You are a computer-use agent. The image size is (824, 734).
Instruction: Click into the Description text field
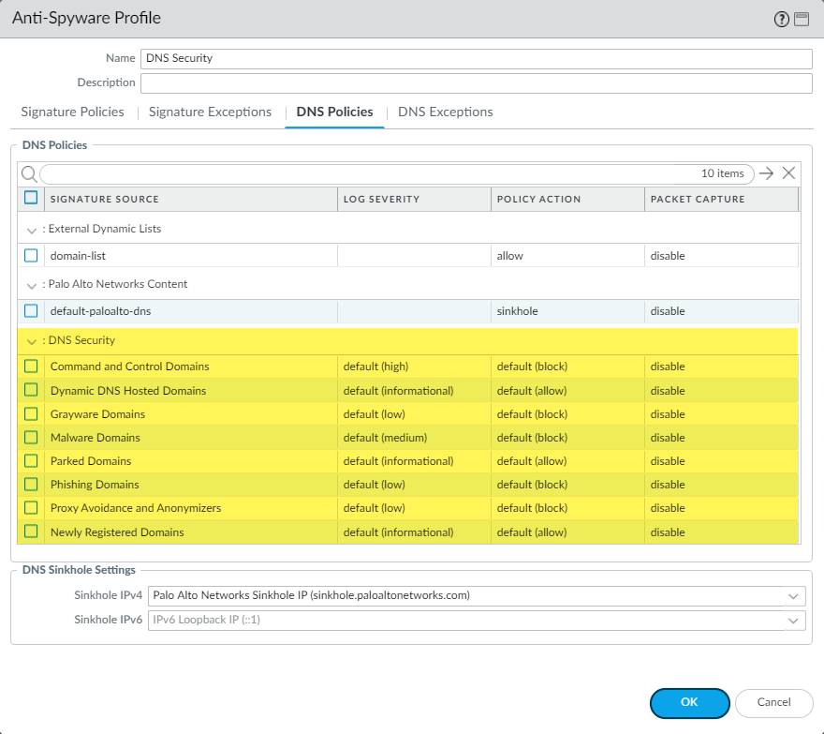[476, 83]
